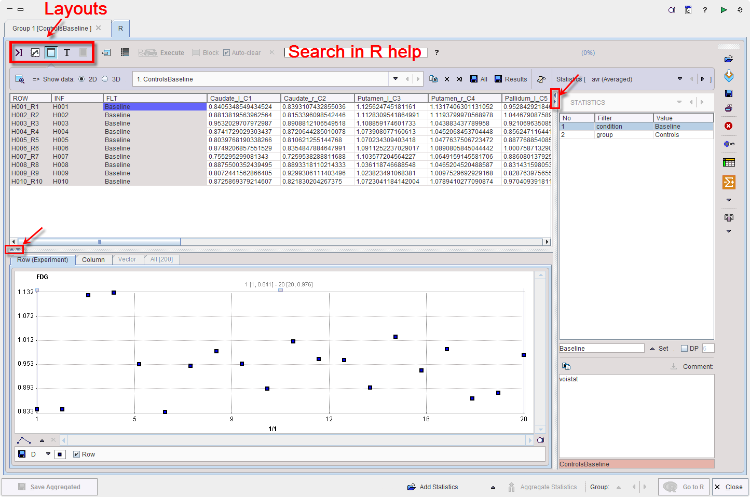Open the Vector tab
The image size is (750, 497).
(127, 259)
